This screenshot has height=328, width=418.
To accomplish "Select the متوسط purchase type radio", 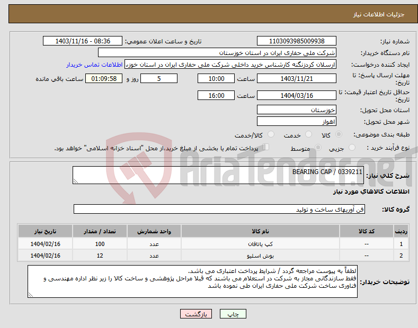I will (318, 147).
